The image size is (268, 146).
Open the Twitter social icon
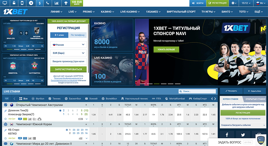[x=243, y=135]
